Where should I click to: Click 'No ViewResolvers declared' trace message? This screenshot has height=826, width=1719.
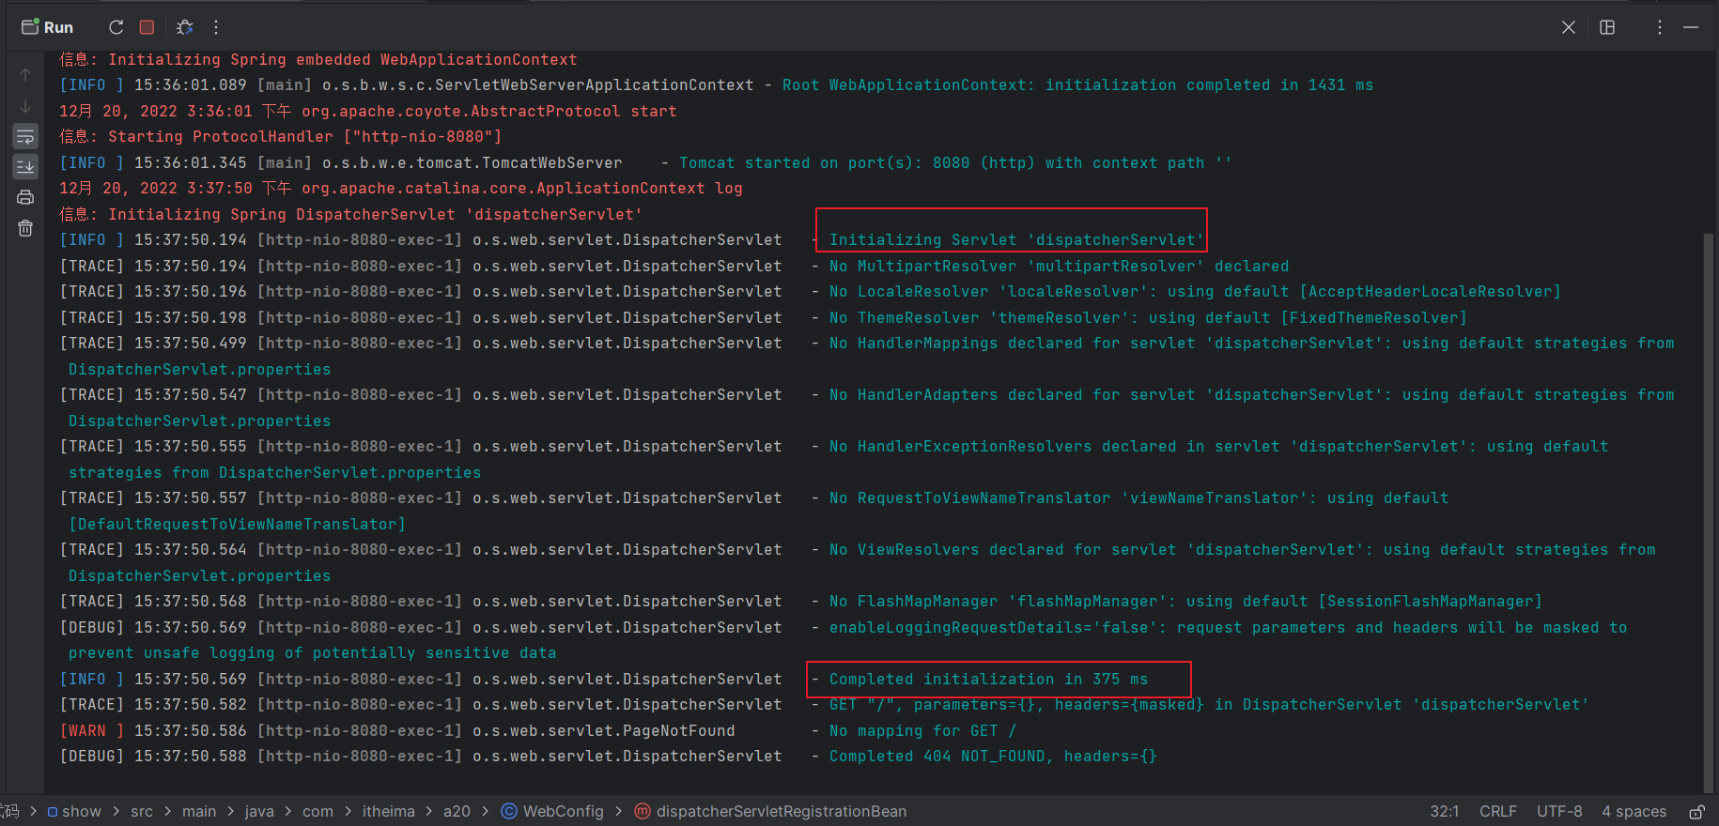click(x=1242, y=549)
